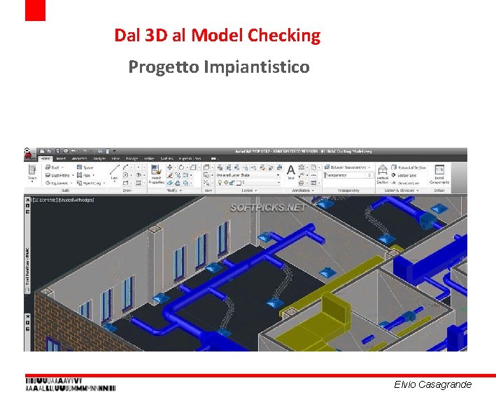
Task: Click the New file icon in quick access toolbar
Action: 42,151
